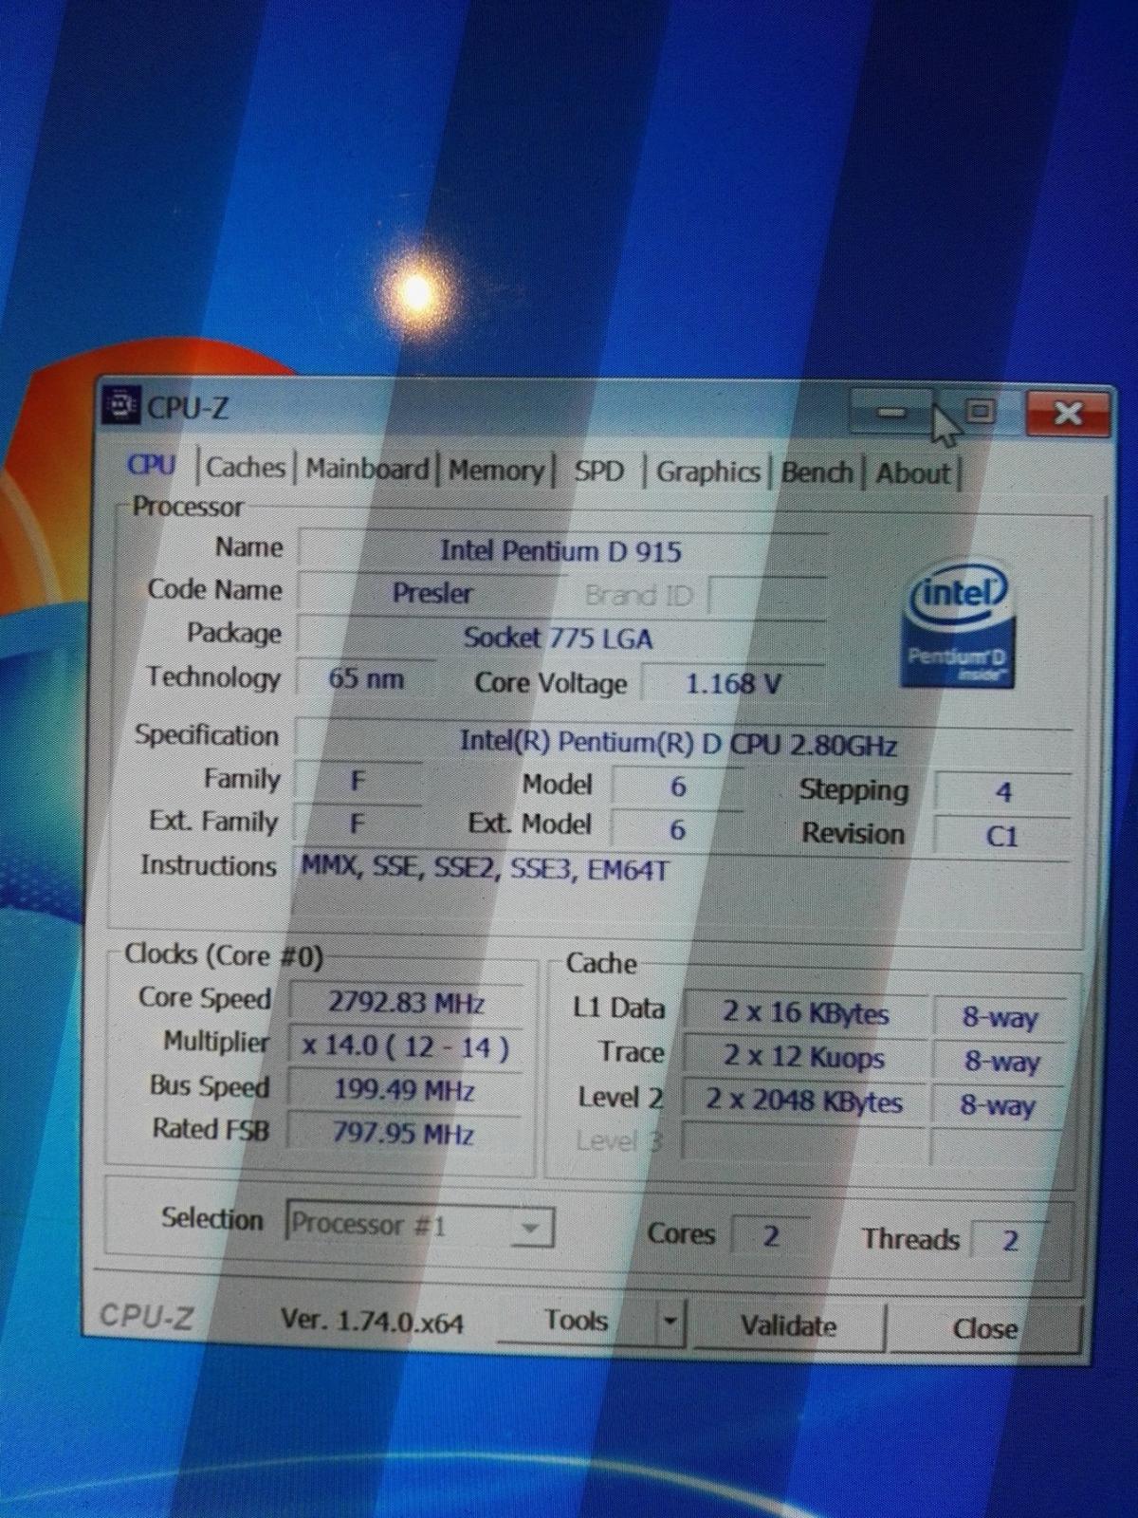The height and width of the screenshot is (1518, 1138).
Task: Click the Threads value field
Action: pos(1009,1240)
